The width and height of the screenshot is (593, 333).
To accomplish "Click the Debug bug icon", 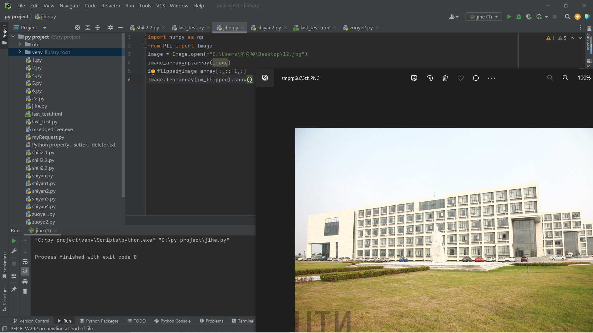I will [x=519, y=17].
